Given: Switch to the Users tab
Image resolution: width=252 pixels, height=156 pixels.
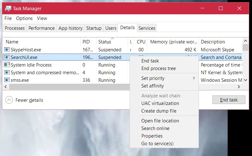Looking at the screenshot, I should 111,28.
